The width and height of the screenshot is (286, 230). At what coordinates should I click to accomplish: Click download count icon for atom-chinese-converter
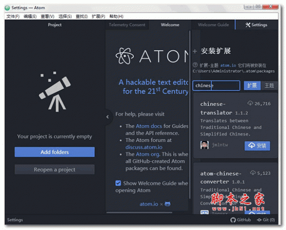tap(253, 172)
